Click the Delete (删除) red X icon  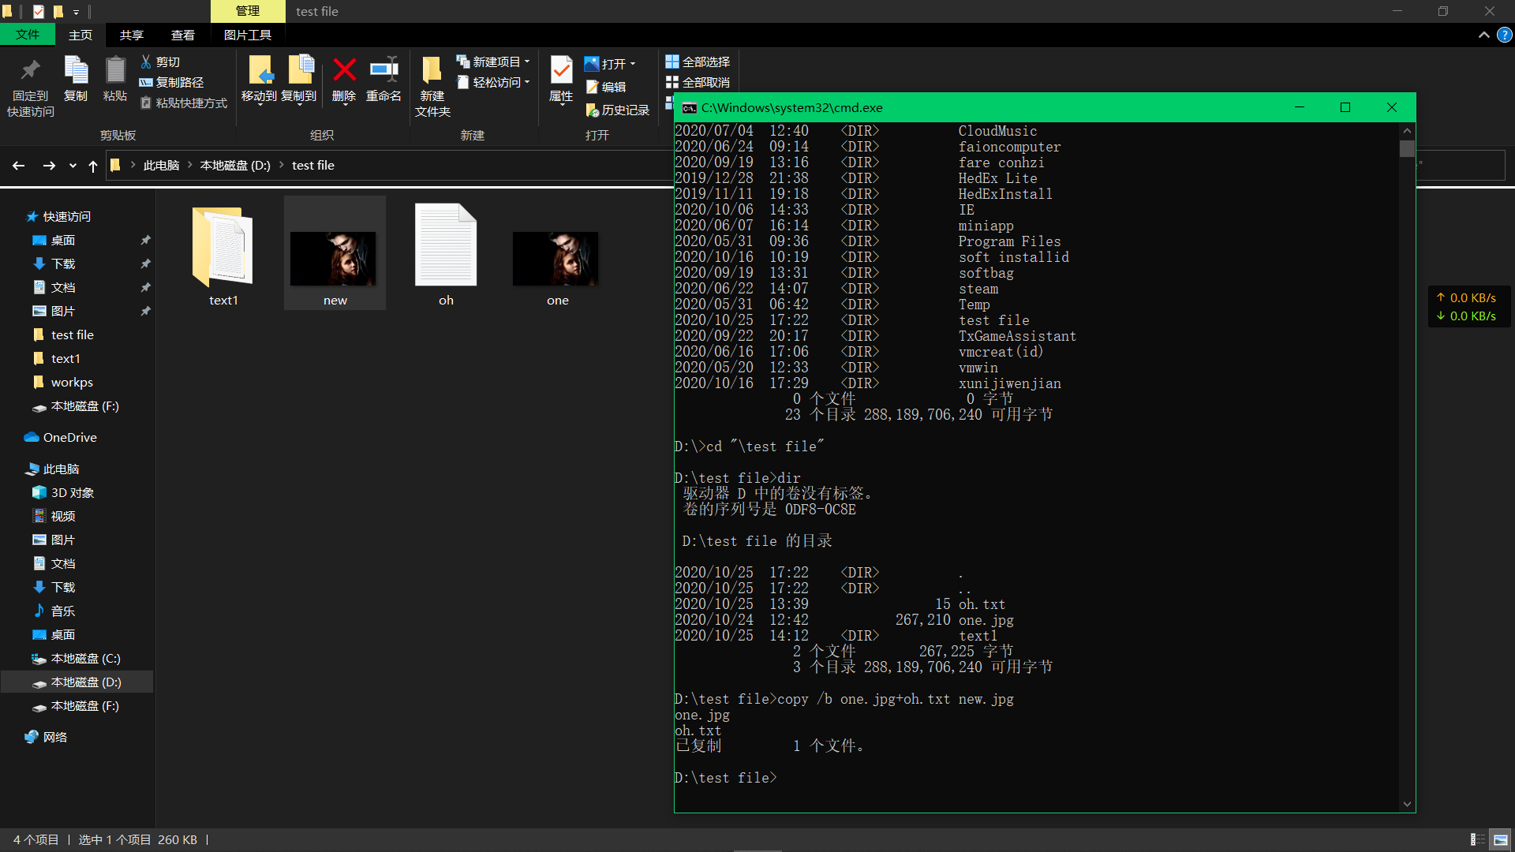pos(344,71)
